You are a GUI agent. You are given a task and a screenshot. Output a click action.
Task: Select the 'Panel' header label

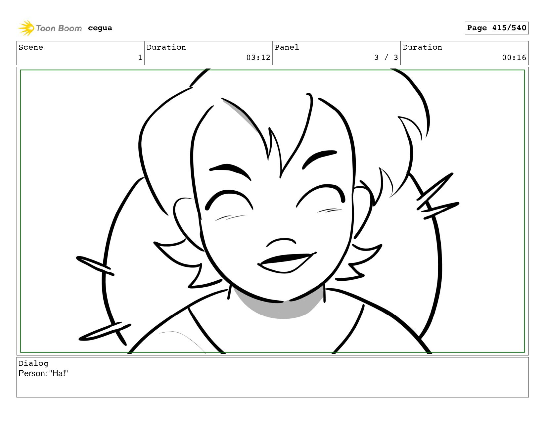click(287, 47)
